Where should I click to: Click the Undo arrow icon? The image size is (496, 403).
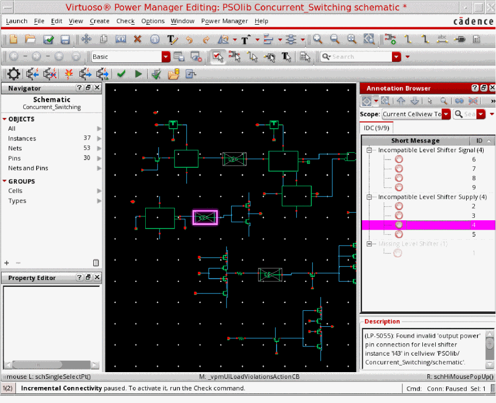click(x=189, y=40)
